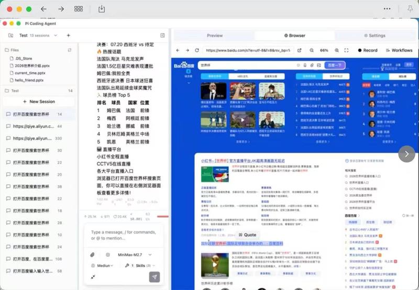Open the Test sessions dropdown chevron
This screenshot has width=419, height=290.
point(56,35)
